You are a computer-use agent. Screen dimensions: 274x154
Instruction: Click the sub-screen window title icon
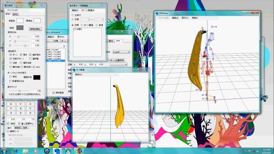tap(74, 70)
